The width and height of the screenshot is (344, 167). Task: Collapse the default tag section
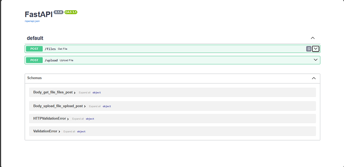click(313, 38)
